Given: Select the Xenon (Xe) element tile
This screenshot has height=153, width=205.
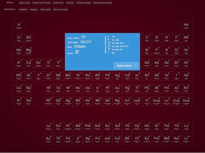Looking at the screenshot, I should pos(186,76).
